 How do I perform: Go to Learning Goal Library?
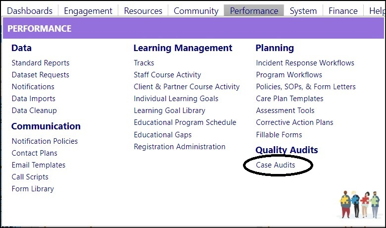pyautogui.click(x=169, y=111)
